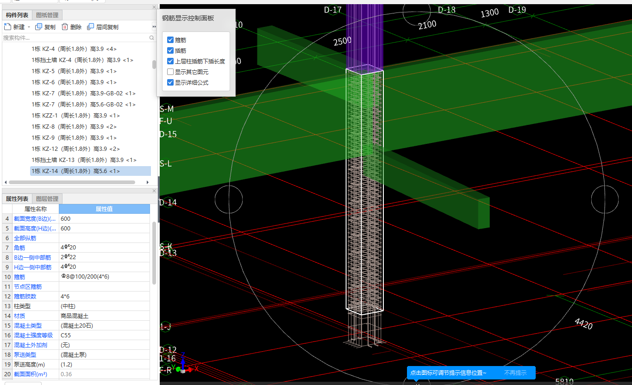Select 1栋 KZ-7 高5.6-GB-02 row

coord(83,104)
